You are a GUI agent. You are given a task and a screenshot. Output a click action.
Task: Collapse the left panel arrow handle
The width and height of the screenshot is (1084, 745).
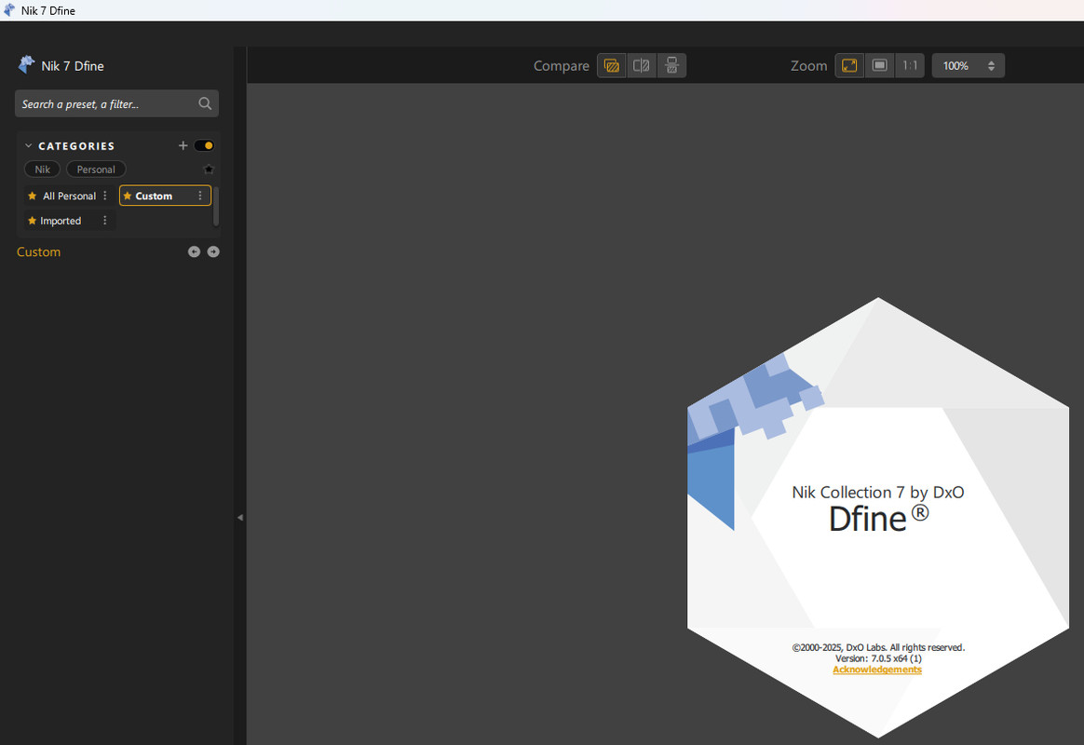[x=240, y=517]
